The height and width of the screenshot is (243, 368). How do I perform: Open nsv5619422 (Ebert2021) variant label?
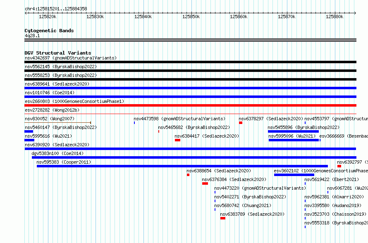click(332, 179)
